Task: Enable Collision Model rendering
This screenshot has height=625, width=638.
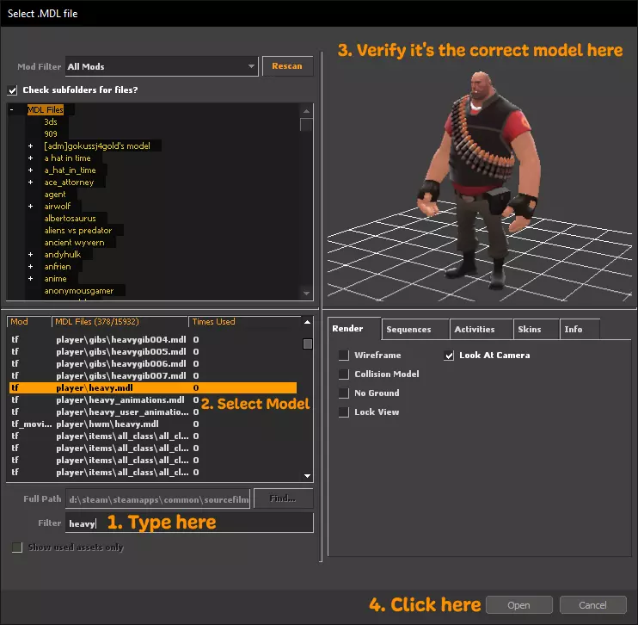Action: point(344,374)
